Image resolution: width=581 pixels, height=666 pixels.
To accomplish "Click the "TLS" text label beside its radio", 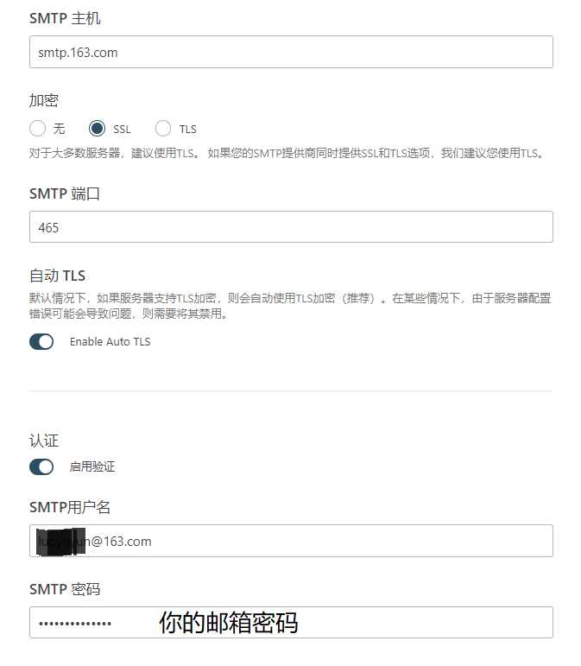I will [187, 129].
